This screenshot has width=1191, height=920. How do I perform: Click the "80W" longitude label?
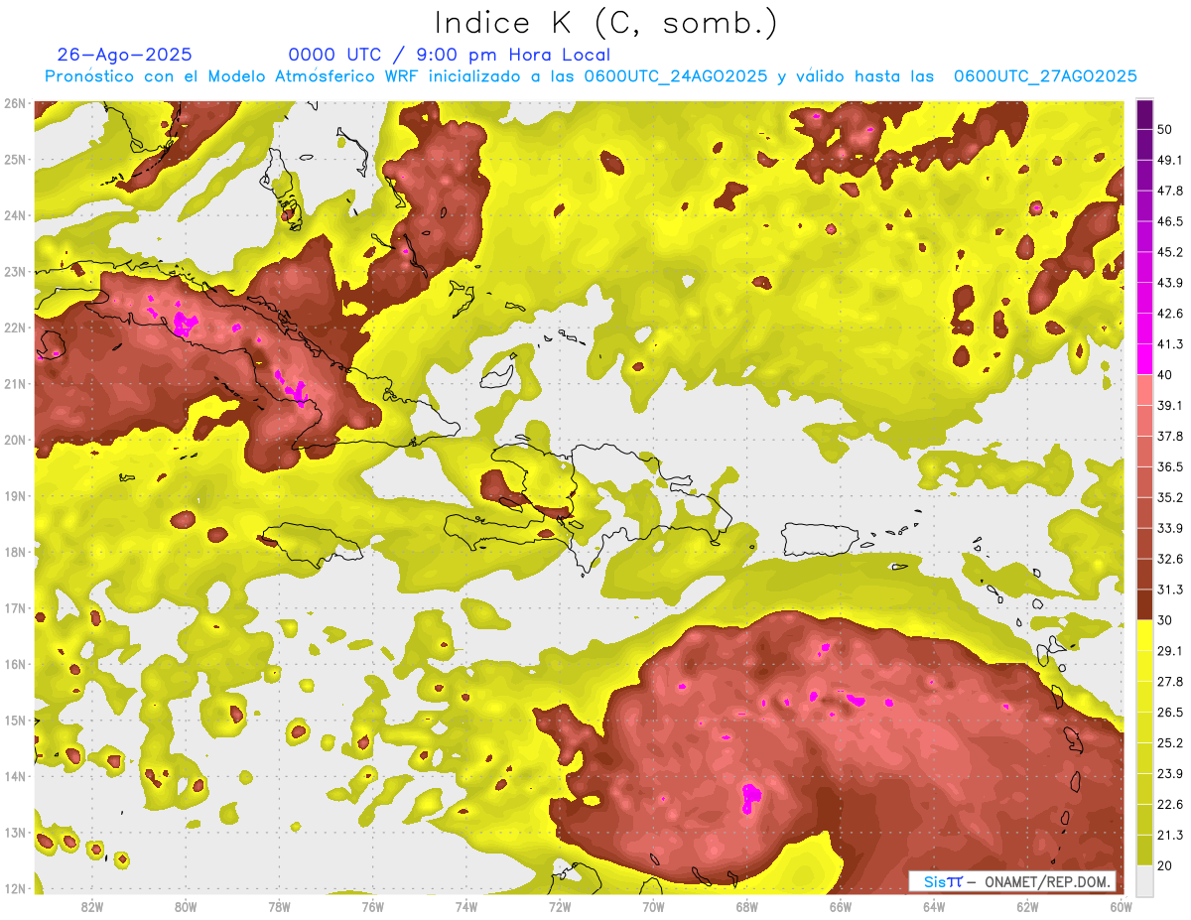[x=186, y=907]
